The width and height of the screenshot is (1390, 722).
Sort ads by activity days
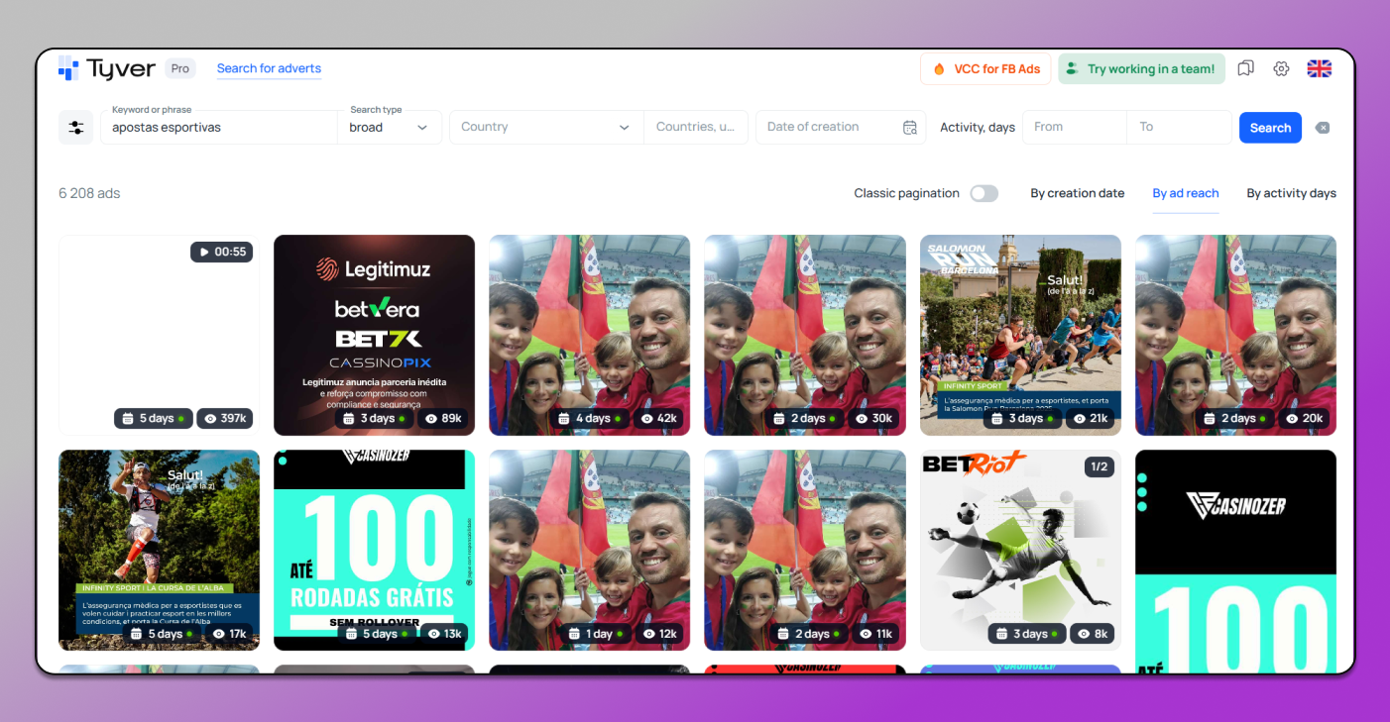pyautogui.click(x=1291, y=193)
